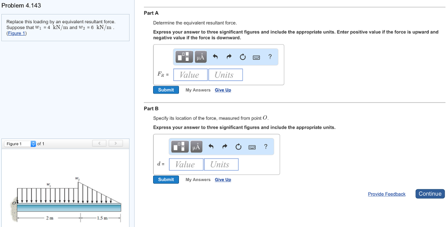The width and height of the screenshot is (448, 227).
Task: Reset the Part A answer field
Action: [x=243, y=57]
